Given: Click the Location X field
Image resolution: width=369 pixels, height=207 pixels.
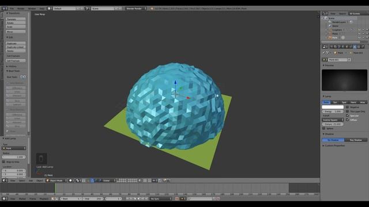Looking at the screenshot, I should coord(14,171).
